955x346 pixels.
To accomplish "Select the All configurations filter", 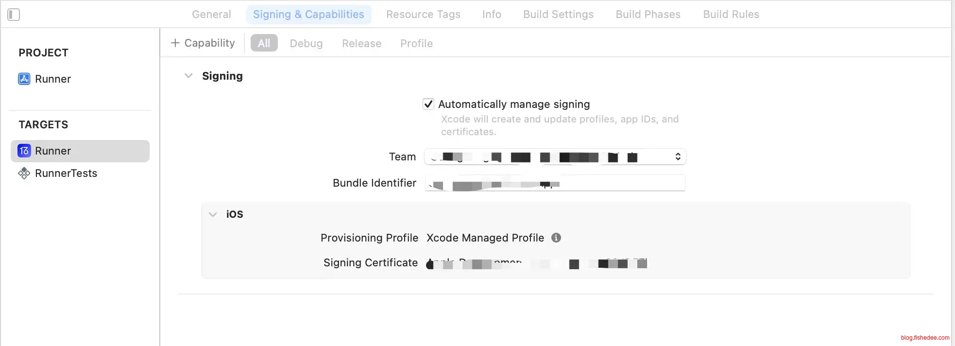I will (x=264, y=43).
